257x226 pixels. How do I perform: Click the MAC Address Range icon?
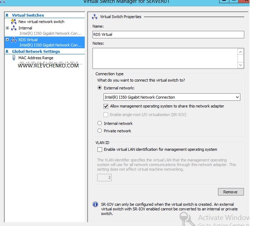pos(14,58)
